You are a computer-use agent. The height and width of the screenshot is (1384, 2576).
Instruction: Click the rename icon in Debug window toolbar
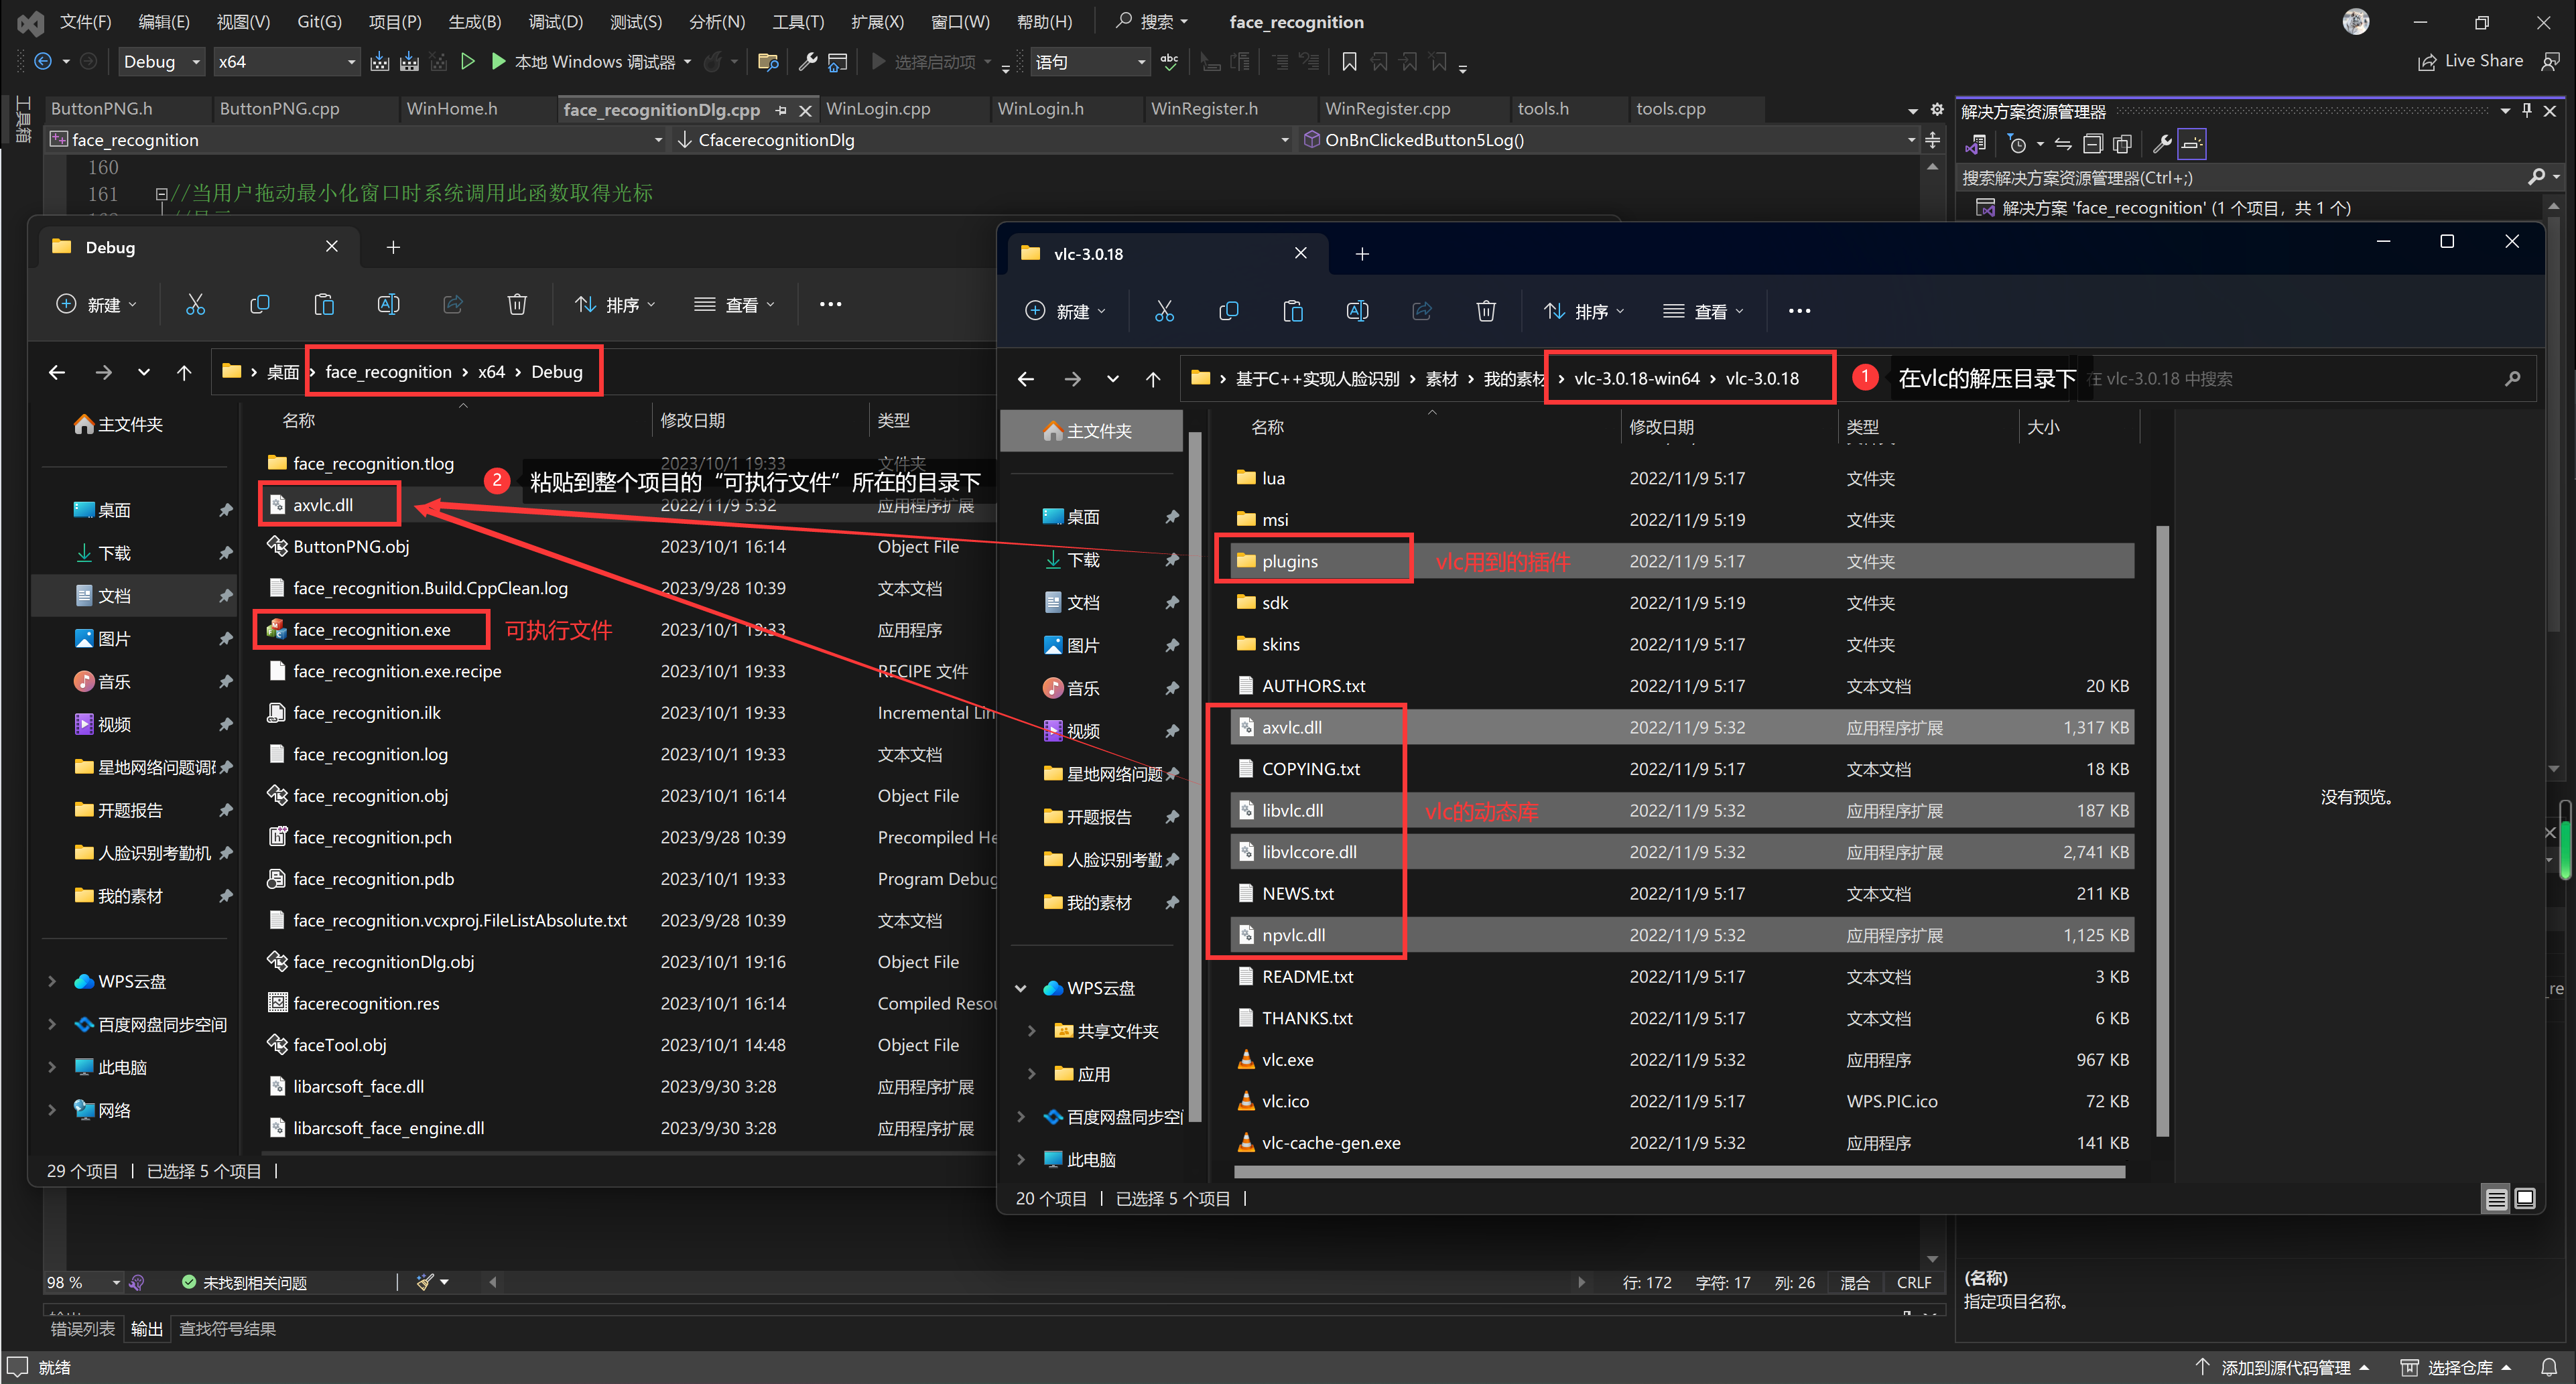tap(388, 304)
